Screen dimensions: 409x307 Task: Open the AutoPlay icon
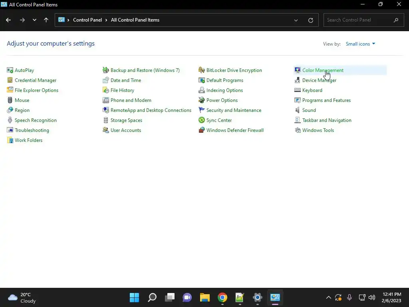click(10, 70)
